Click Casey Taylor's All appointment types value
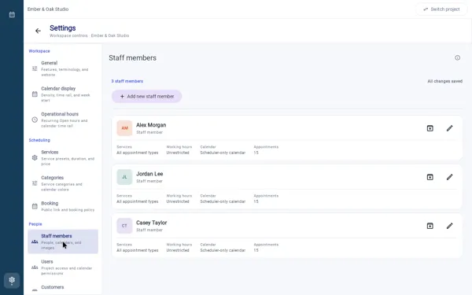Screen dimensions: 472x295 point(137,250)
